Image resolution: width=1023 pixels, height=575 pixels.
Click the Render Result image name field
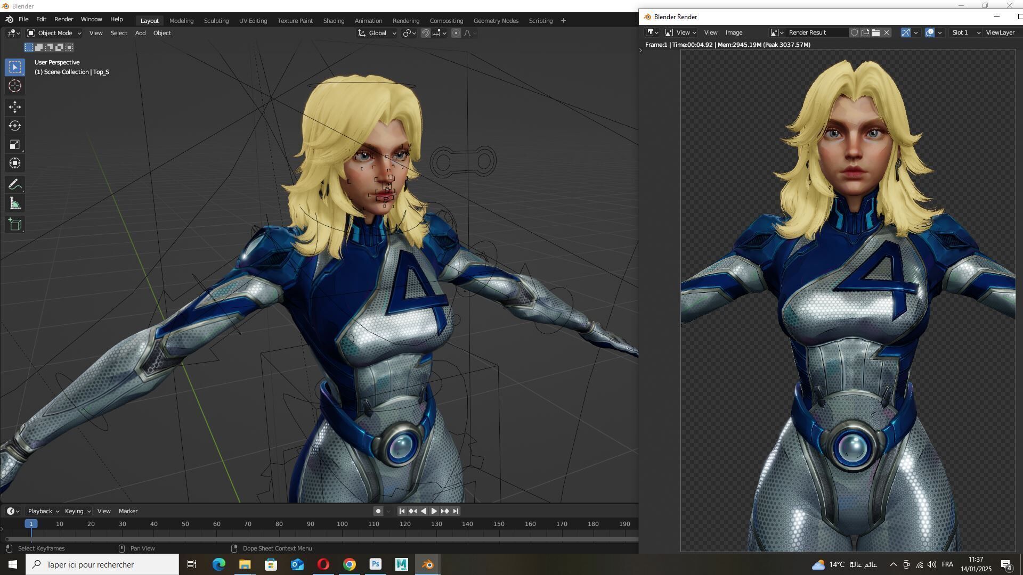pos(816,33)
